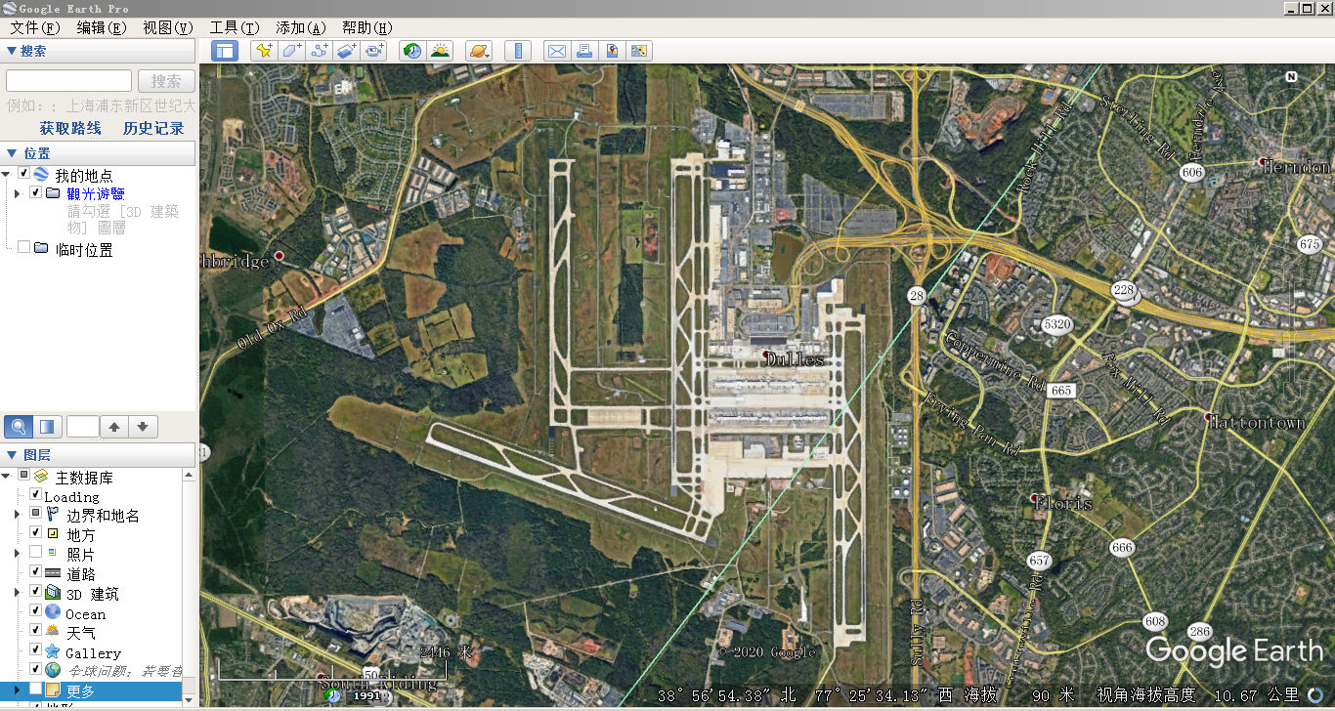Open the ruler measurement tool
The width and height of the screenshot is (1335, 711).
(x=519, y=51)
